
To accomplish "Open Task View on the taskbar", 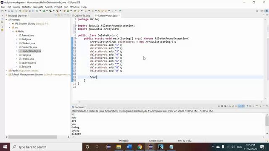I will (98, 147).
